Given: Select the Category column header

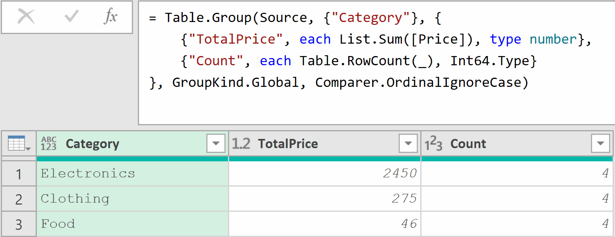Looking at the screenshot, I should click(92, 143).
